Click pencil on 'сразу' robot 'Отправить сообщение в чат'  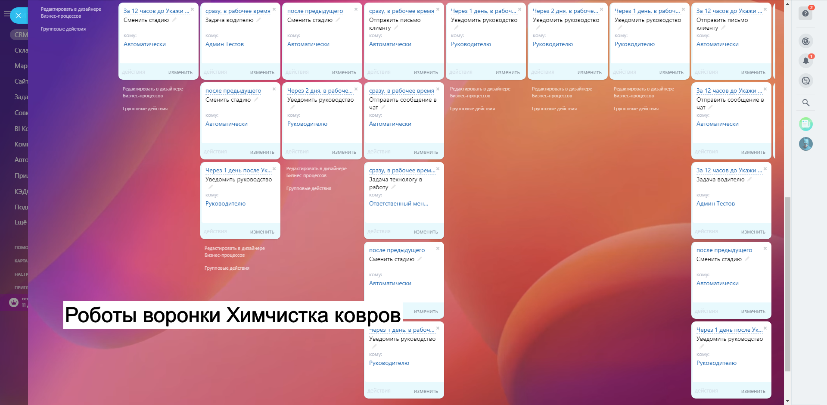[383, 107]
